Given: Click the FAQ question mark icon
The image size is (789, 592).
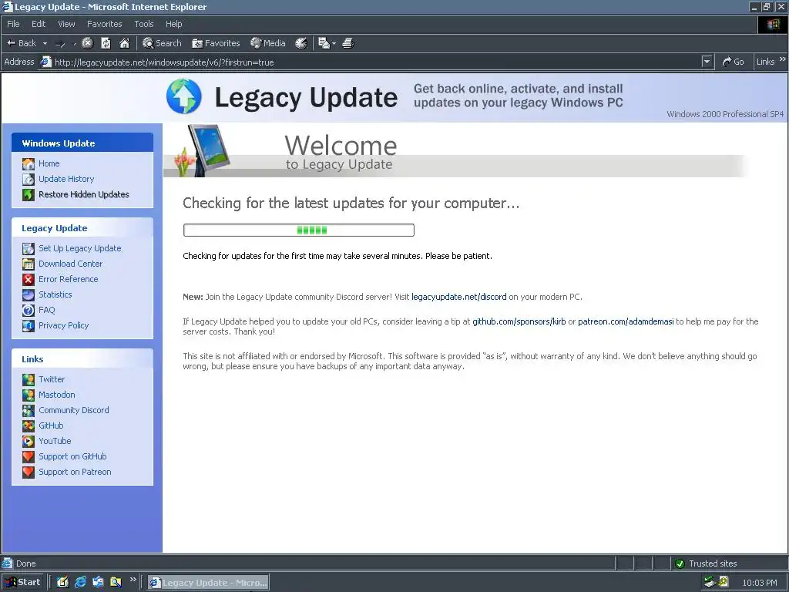Looking at the screenshot, I should tap(29, 310).
